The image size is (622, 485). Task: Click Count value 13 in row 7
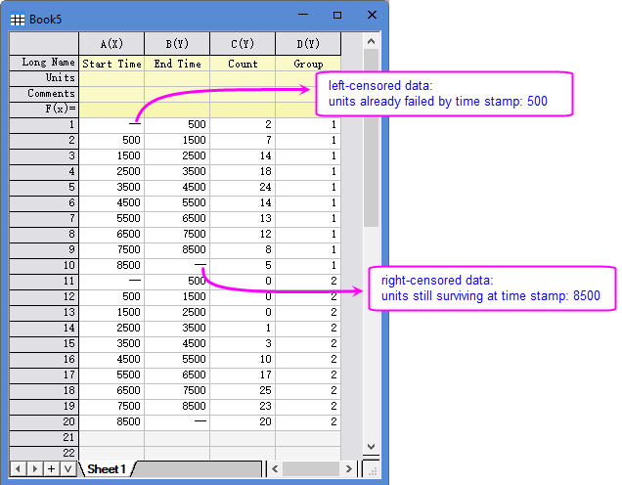[x=243, y=218]
